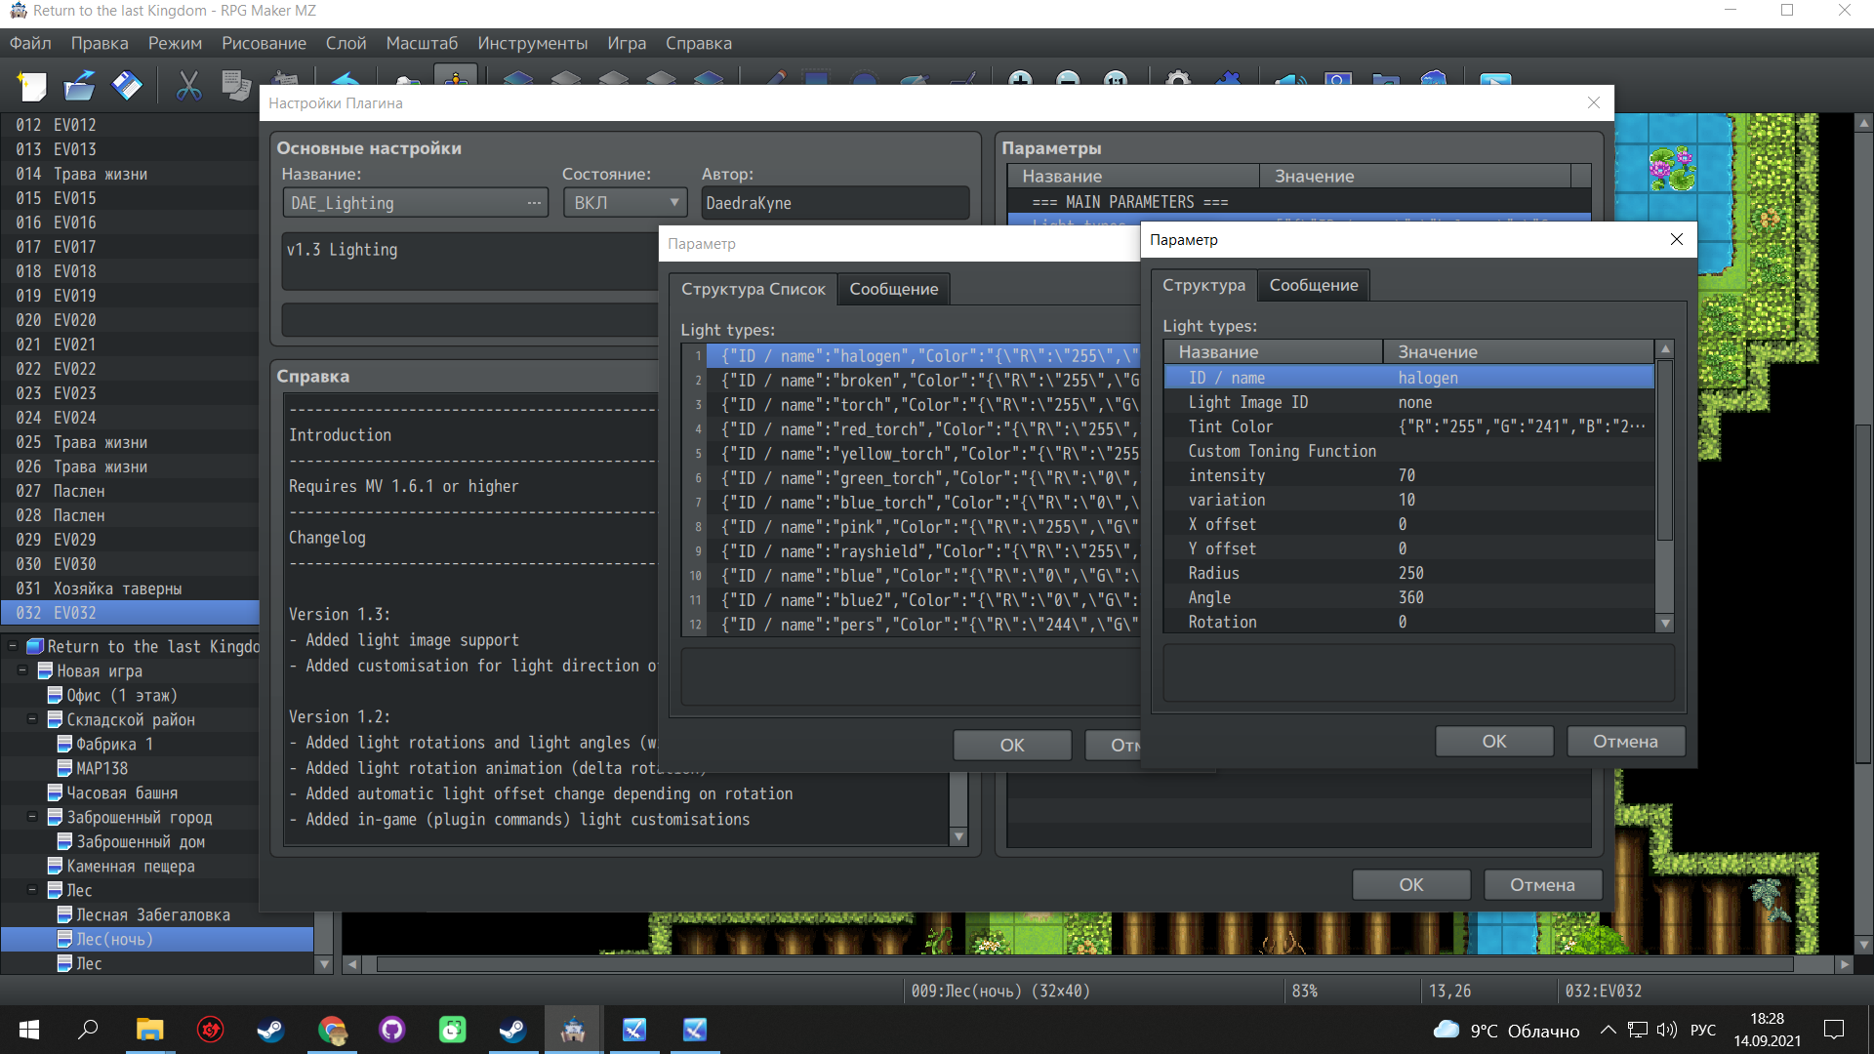This screenshot has width=1874, height=1054.
Task: Open the Файл menu
Action: tap(30, 43)
